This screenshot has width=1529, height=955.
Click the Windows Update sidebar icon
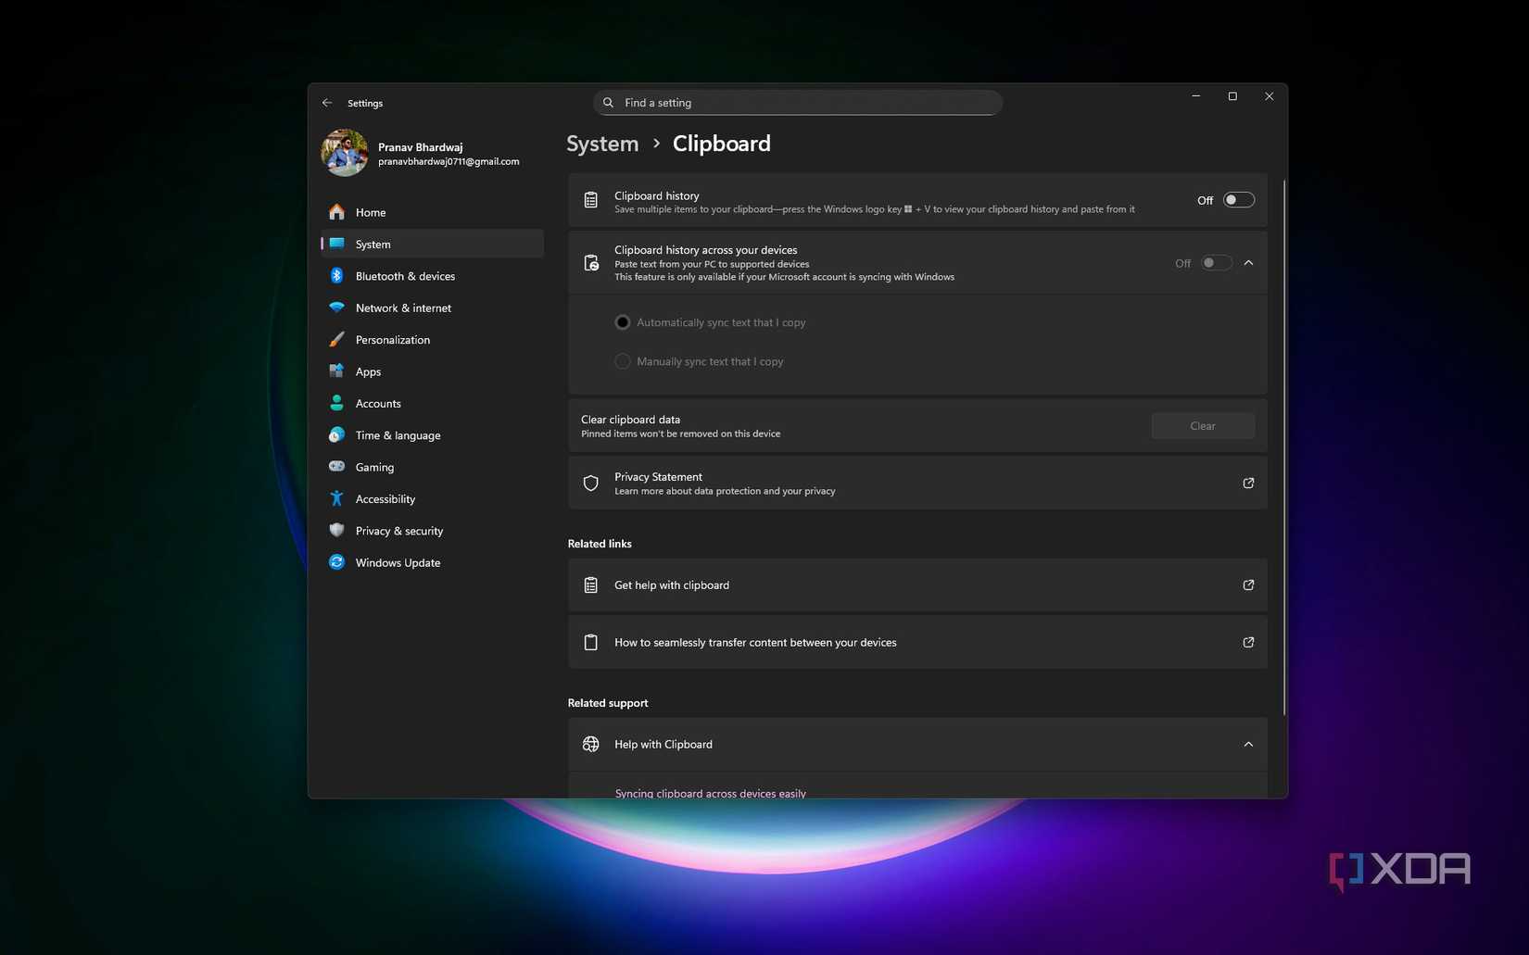(337, 562)
